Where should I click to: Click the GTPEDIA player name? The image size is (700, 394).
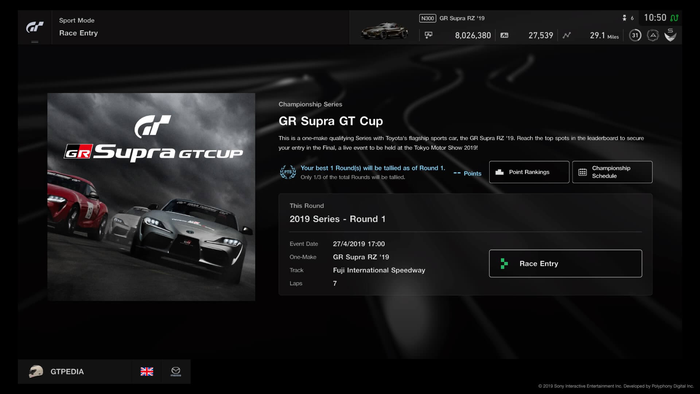click(67, 371)
